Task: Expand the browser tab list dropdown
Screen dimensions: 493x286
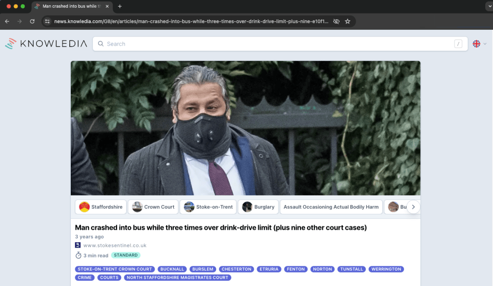Action: (489, 6)
